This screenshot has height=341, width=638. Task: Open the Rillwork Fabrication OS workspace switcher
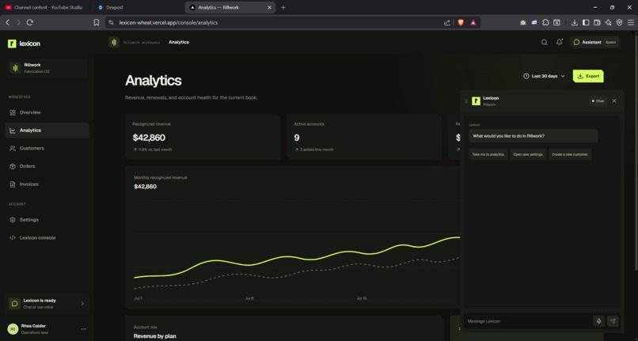(x=47, y=68)
